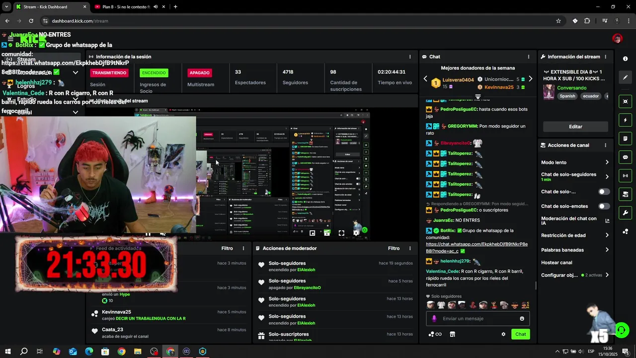Select the Spanish tag chip

point(567,96)
